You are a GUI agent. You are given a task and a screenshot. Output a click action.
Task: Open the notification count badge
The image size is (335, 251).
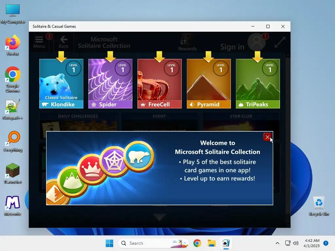coord(326,243)
